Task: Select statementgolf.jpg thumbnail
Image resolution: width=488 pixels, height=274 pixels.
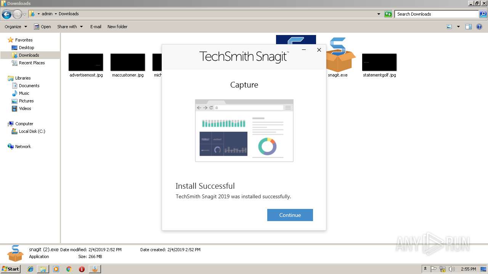Action: tap(379, 62)
